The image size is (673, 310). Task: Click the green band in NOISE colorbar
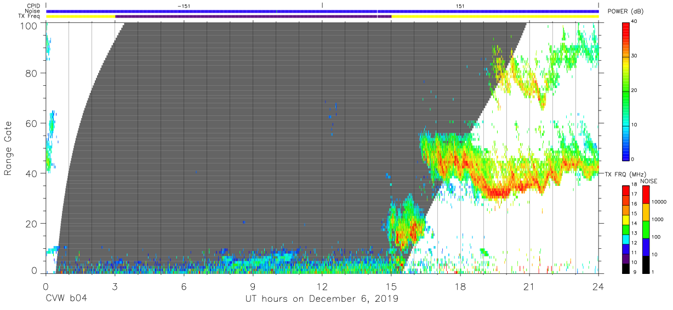point(646,229)
